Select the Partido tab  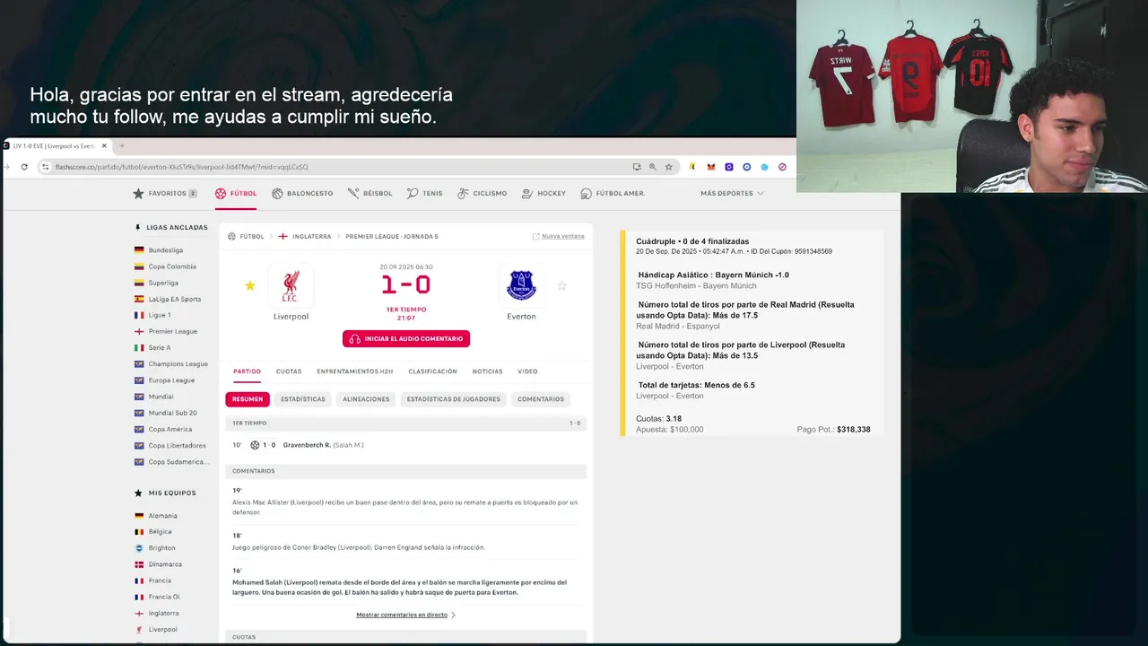(x=247, y=371)
